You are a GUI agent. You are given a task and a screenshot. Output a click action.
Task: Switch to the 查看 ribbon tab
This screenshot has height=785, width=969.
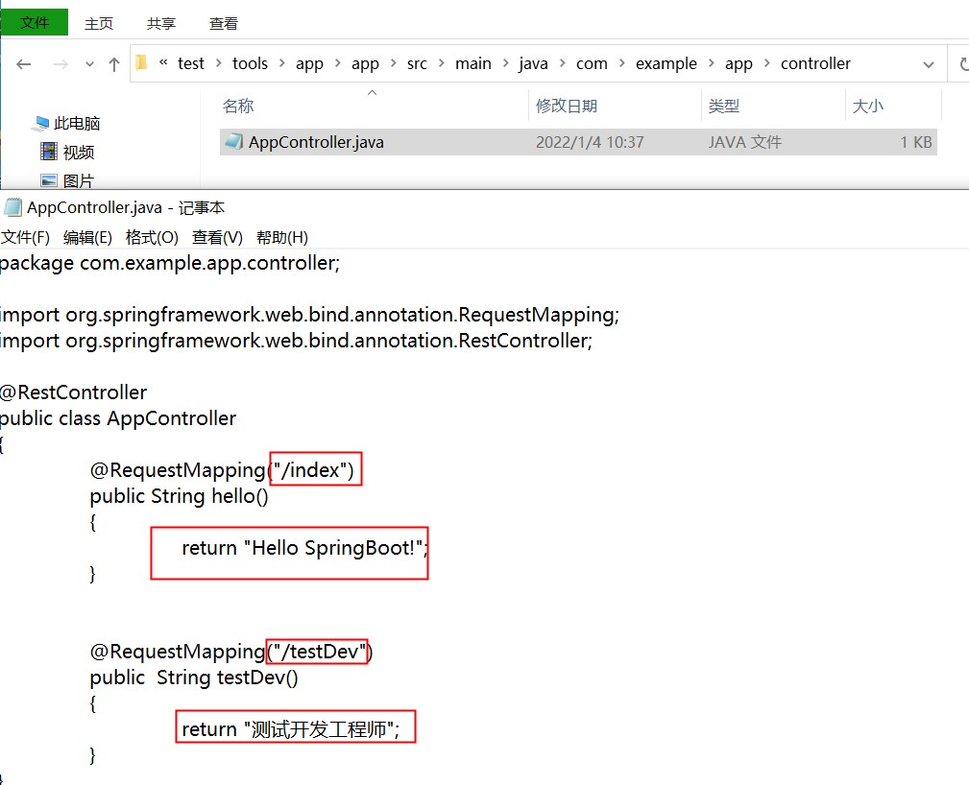pos(224,23)
